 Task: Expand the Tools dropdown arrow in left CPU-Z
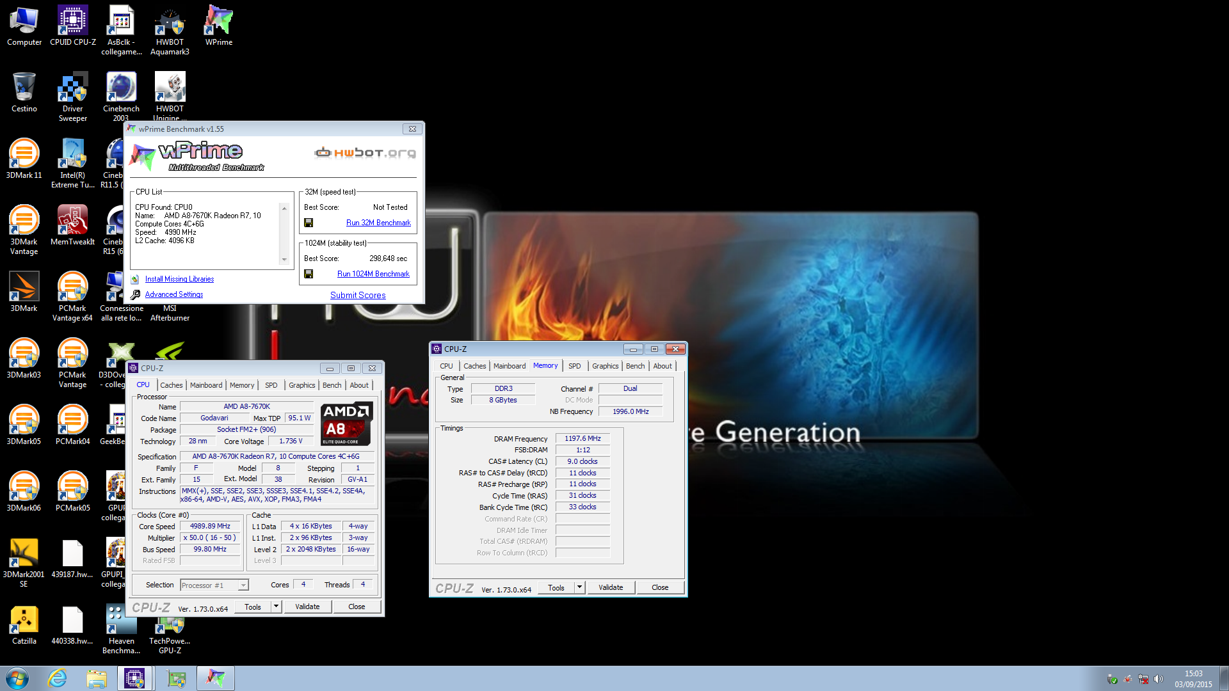[x=276, y=607]
